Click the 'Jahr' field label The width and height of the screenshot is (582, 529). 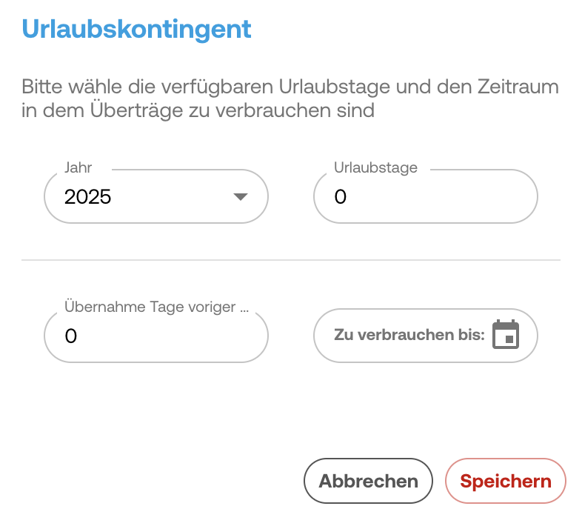(x=78, y=168)
